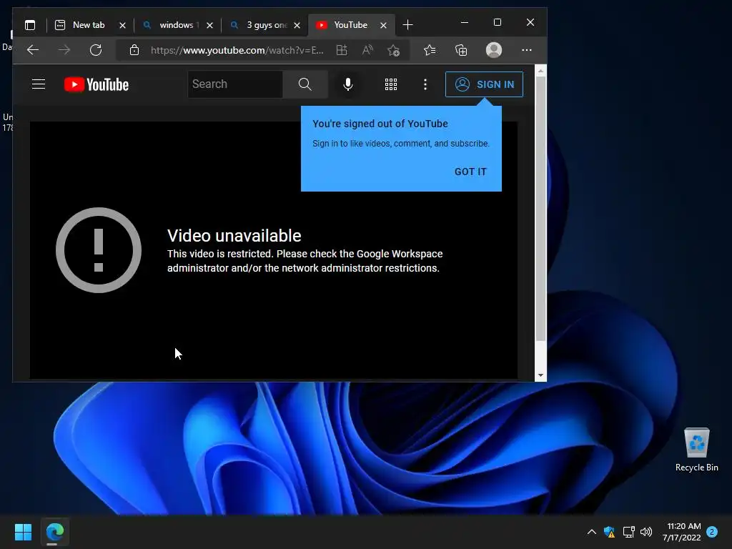Close the YouTube tab
This screenshot has height=549, width=732.
pos(383,25)
